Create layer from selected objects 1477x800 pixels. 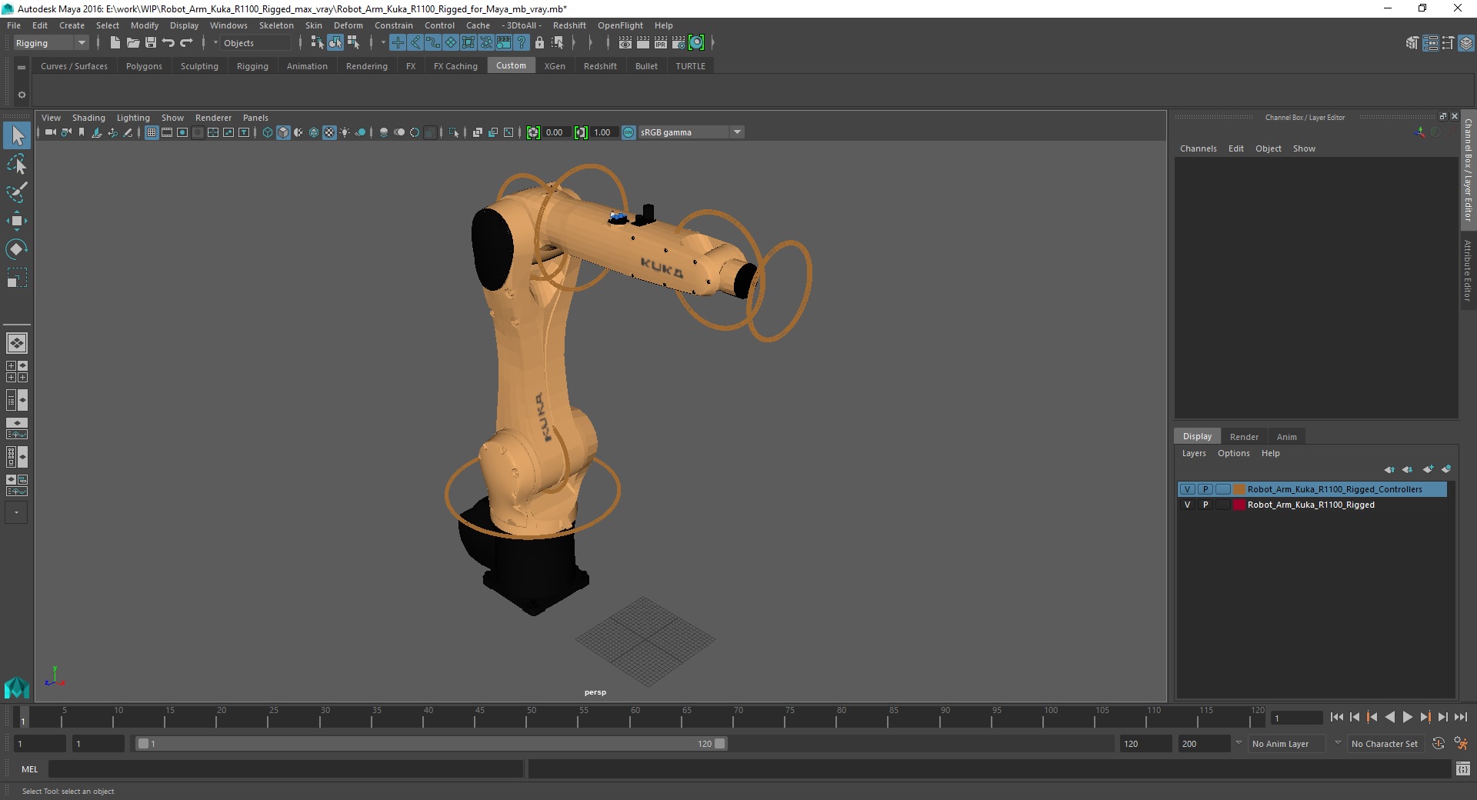coord(1446,469)
